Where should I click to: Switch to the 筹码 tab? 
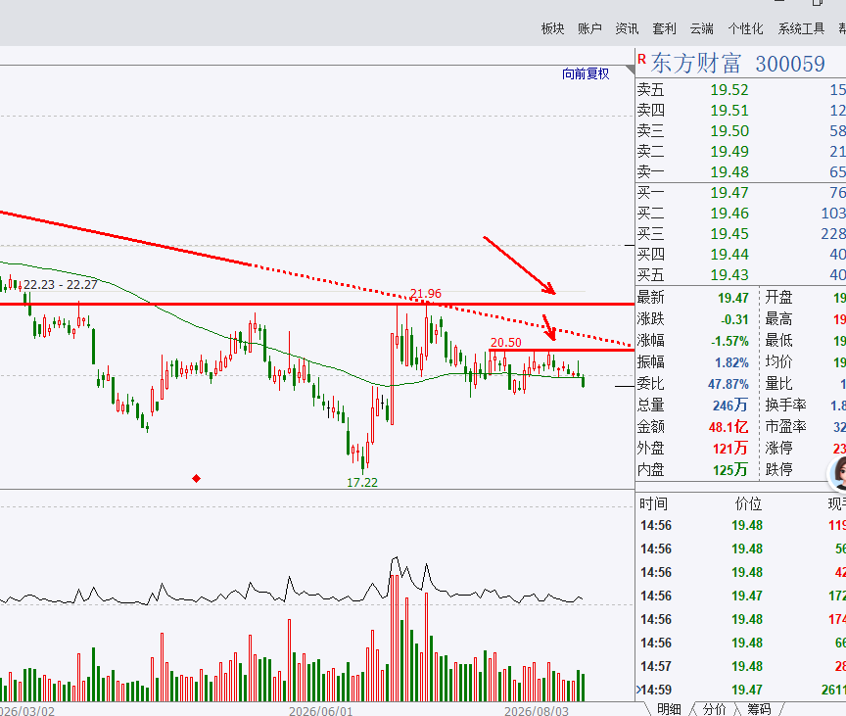(x=759, y=709)
